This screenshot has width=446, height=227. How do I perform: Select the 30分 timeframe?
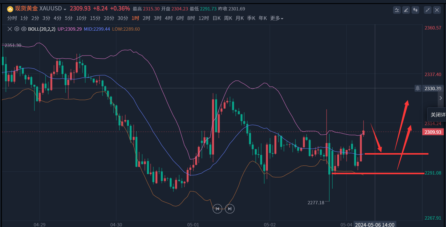coord(123,18)
